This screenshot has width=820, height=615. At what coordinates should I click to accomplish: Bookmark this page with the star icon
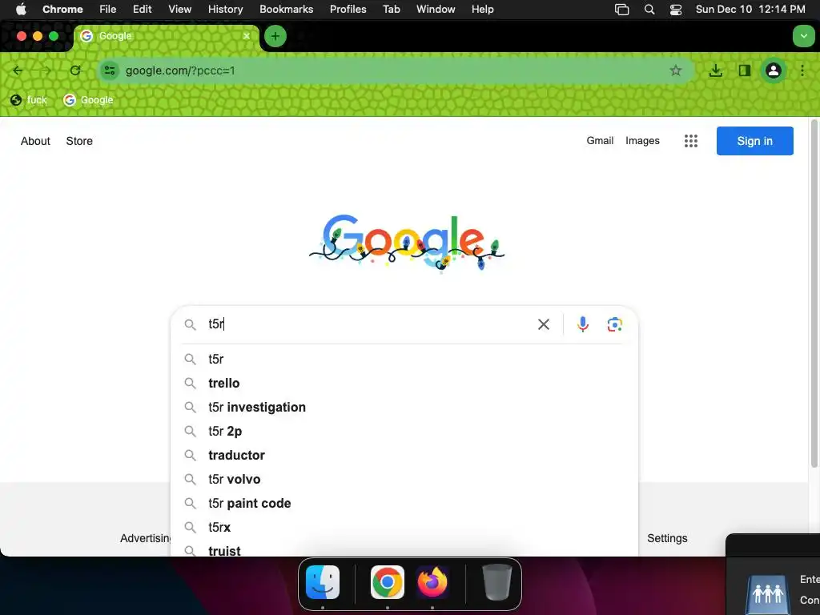coord(675,70)
